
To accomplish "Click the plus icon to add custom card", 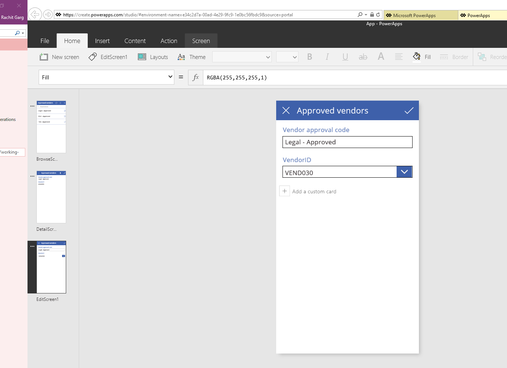I will click(x=285, y=191).
